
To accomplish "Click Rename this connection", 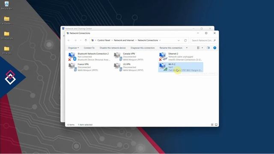I will click(171, 47).
